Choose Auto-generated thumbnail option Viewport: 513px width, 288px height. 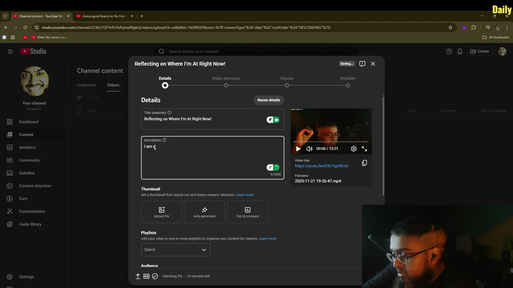(x=204, y=212)
